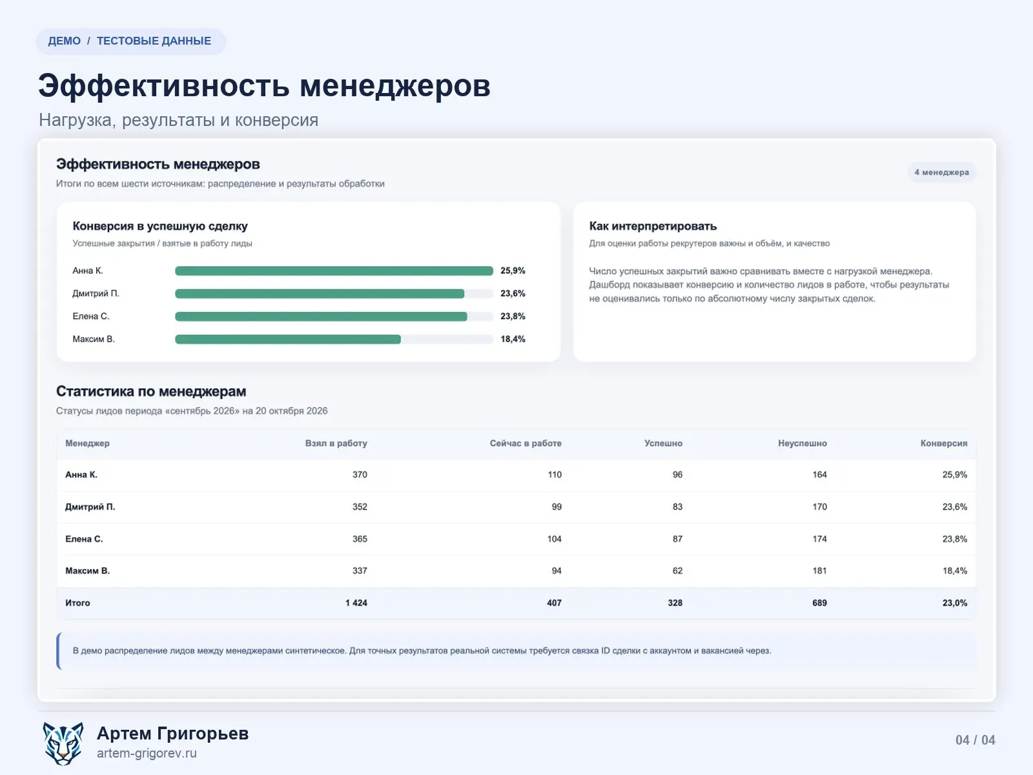
Task: Click the value 370 in the table
Action: 360,475
